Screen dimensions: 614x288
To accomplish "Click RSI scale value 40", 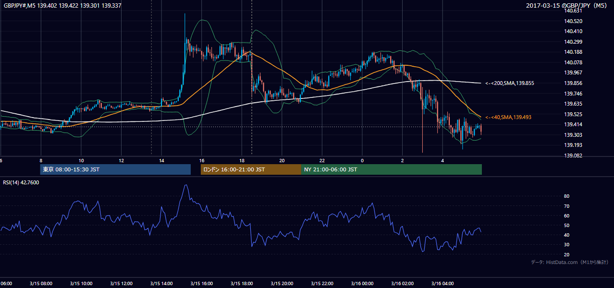I will pyautogui.click(x=567, y=235).
